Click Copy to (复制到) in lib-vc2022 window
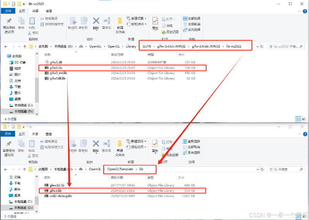 (83, 23)
